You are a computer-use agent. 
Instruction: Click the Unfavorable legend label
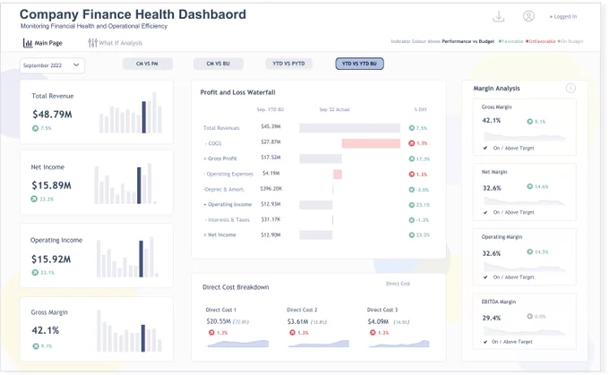542,41
